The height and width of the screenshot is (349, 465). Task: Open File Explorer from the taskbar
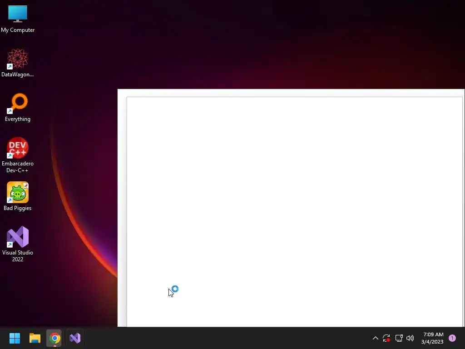(x=35, y=338)
